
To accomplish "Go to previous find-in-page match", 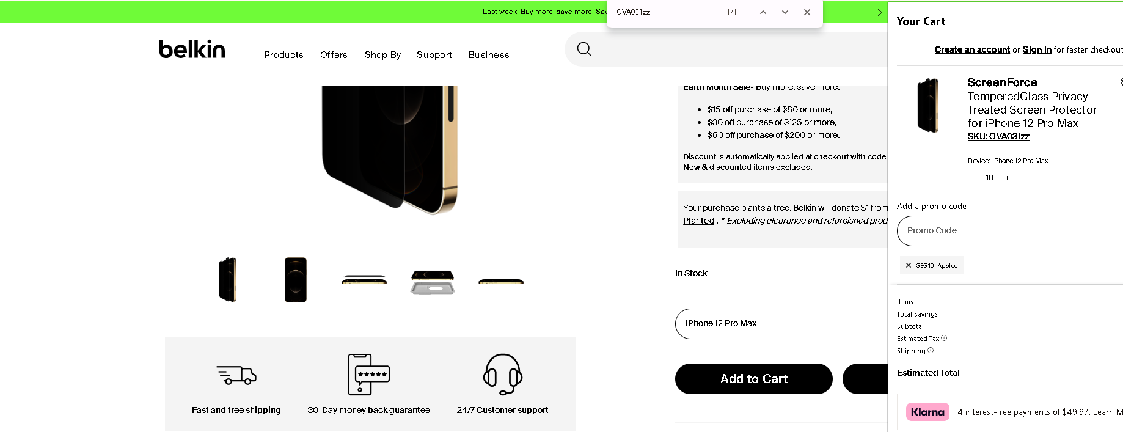I will (763, 12).
